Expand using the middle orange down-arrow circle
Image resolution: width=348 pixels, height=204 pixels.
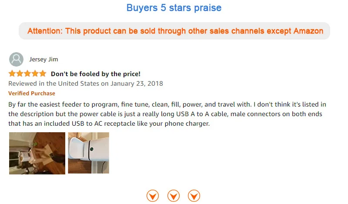coord(174,196)
